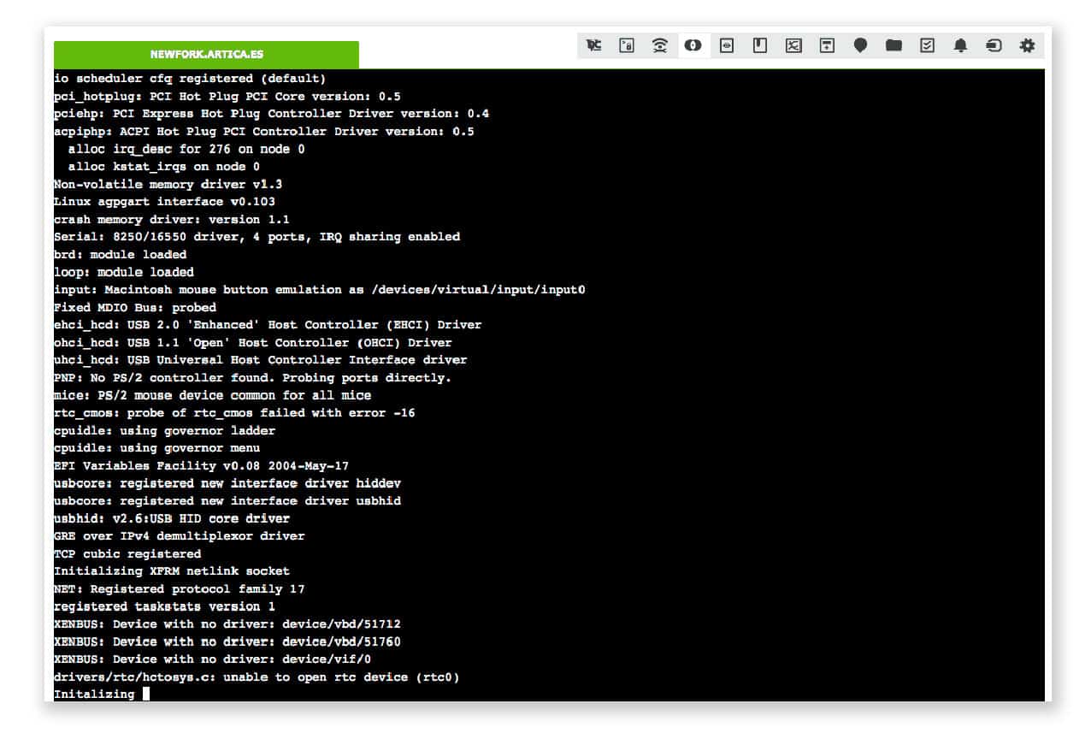Screen dimensions: 1091x733
Task: Open the notifications bell icon
Action: 960,45
